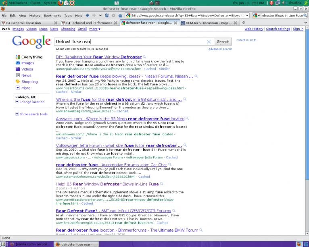The height and width of the screenshot is (247, 309).
Task: Open the Home page icon
Action: click(x=120, y=15)
